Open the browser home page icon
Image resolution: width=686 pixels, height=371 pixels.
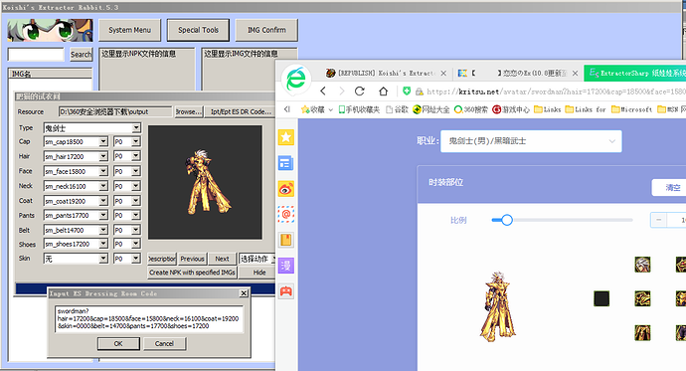[383, 91]
